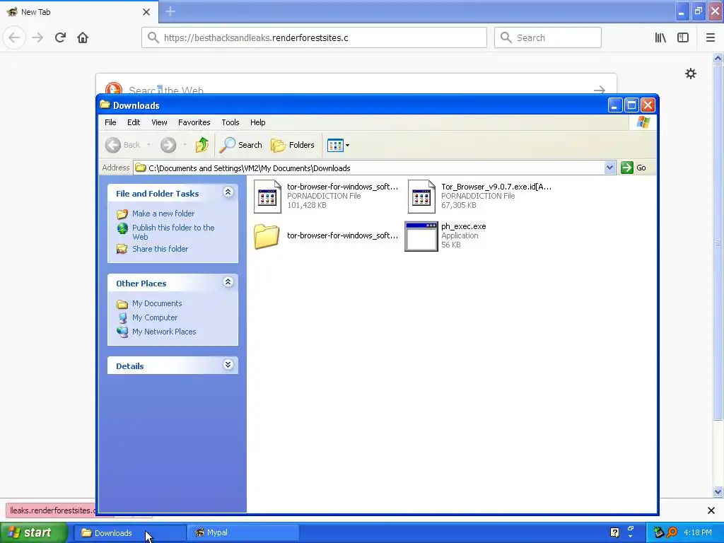Click the ph_exec.exe file name text
Screen dimensions: 724x543
coord(464,226)
